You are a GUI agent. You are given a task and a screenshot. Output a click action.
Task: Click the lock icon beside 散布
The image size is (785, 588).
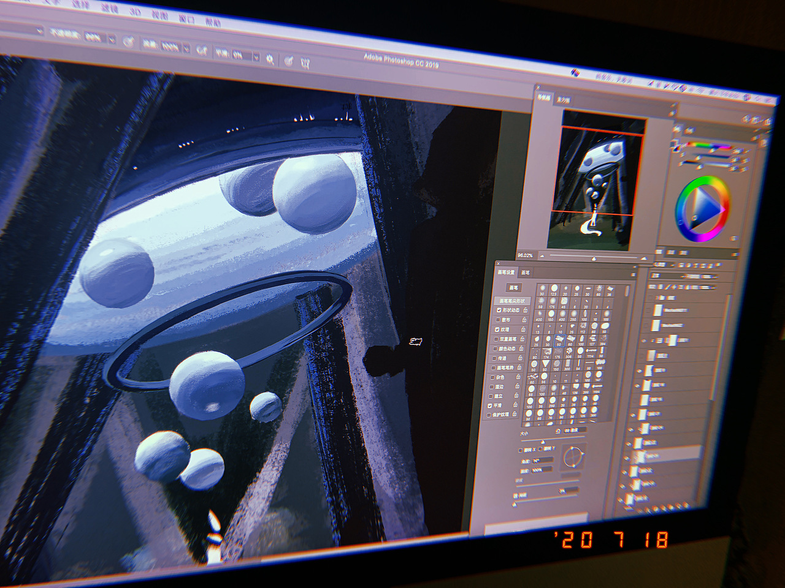(525, 320)
